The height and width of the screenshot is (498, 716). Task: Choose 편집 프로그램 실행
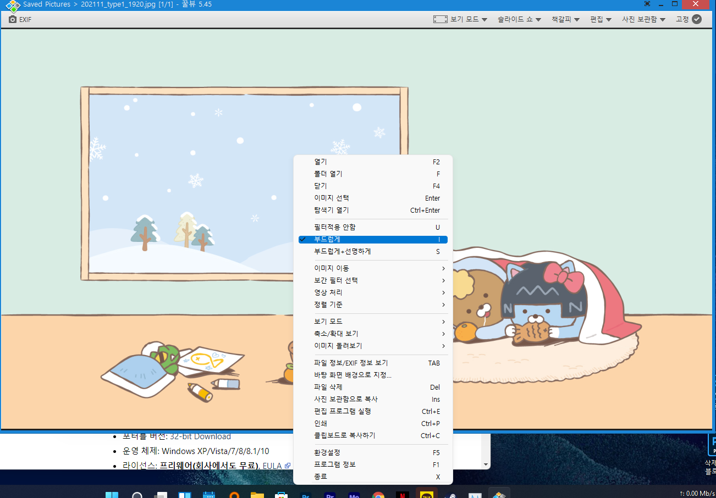coord(373,411)
